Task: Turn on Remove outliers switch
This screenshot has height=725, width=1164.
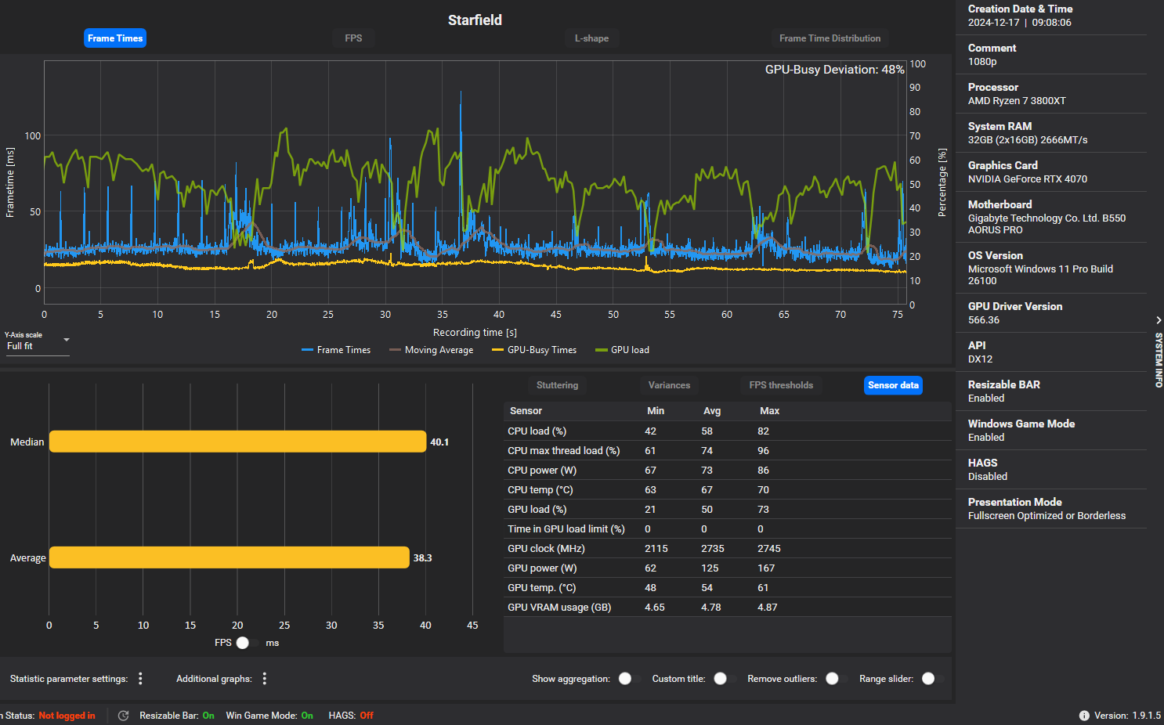Action: tap(835, 679)
